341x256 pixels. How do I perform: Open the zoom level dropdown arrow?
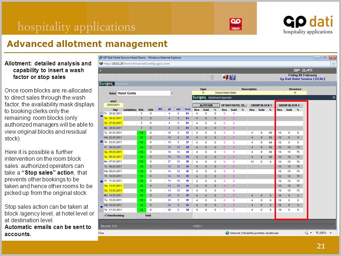click(331, 233)
